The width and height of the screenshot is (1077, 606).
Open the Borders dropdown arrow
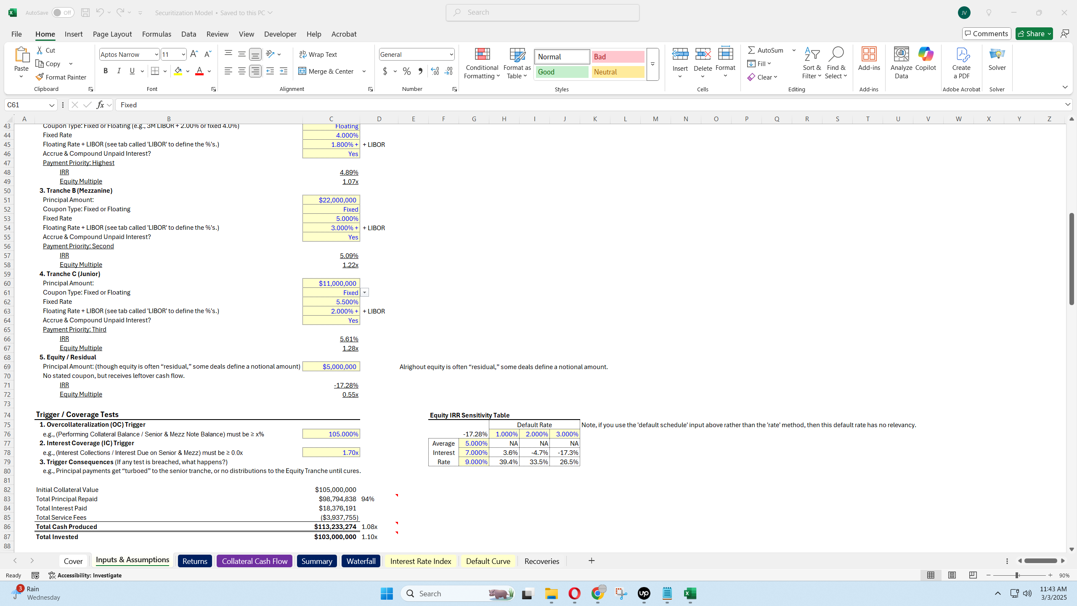click(x=165, y=71)
